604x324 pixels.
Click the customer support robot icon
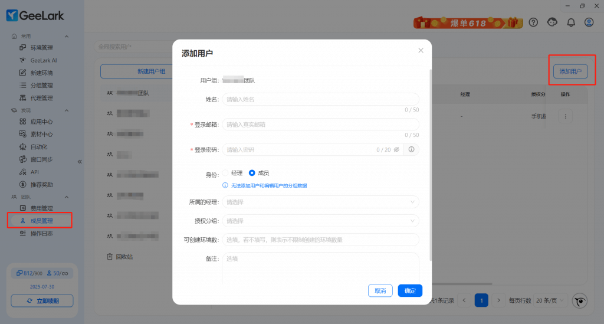pos(552,22)
